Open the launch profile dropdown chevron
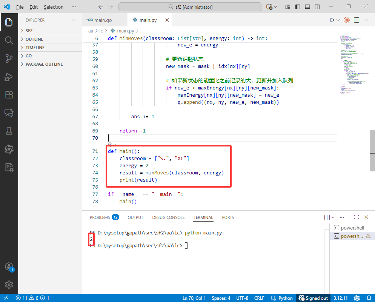The height and width of the screenshot is (302, 375). [333, 217]
